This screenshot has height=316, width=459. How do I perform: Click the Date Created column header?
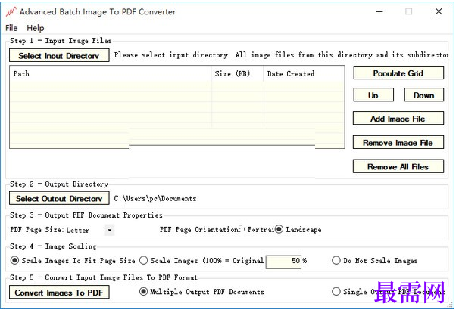click(304, 74)
